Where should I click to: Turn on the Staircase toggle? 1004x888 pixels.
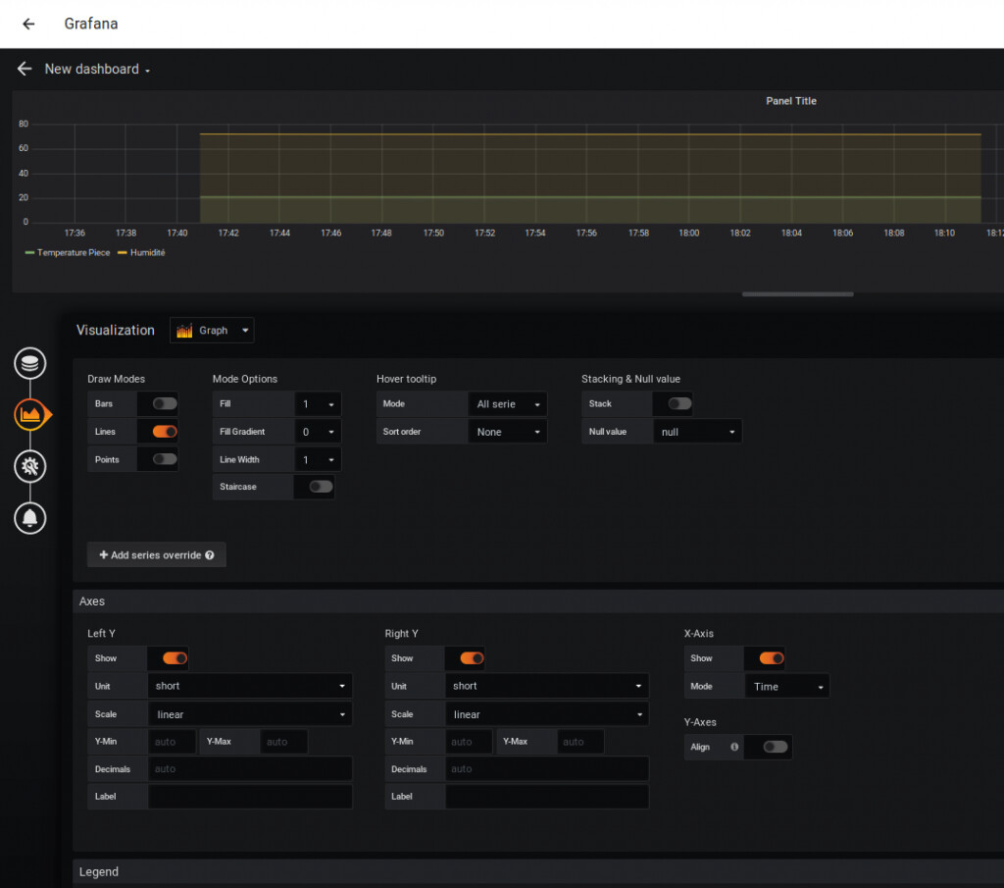pos(320,486)
